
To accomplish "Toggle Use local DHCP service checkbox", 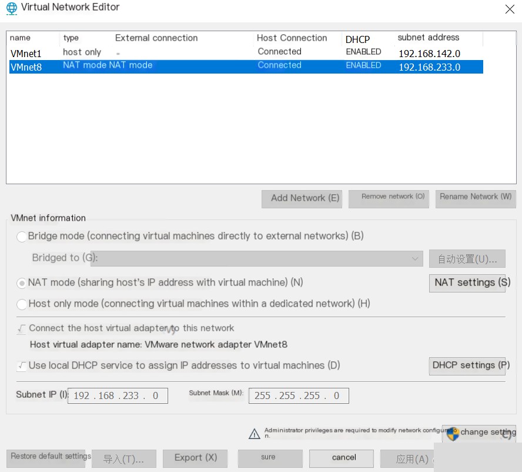I will tap(22, 366).
